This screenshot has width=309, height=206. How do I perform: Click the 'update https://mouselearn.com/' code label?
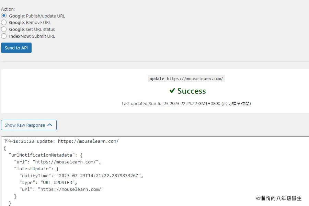coord(186,79)
